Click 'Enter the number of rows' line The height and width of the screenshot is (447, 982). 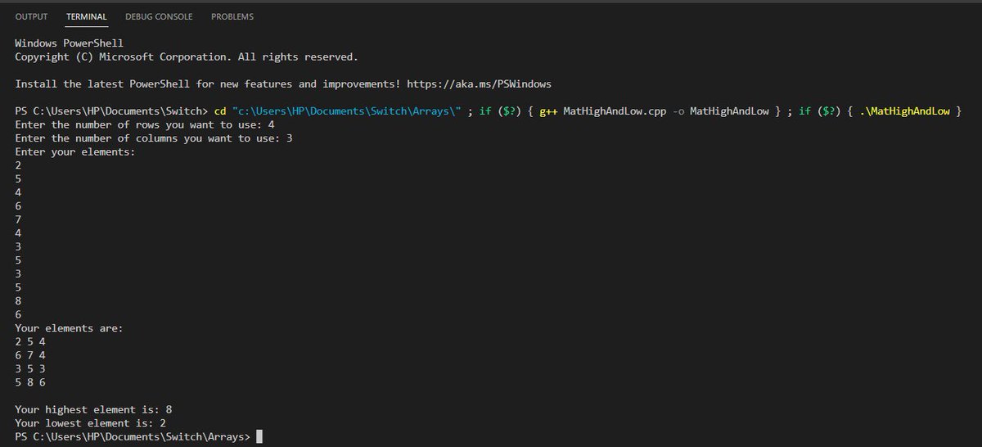145,125
